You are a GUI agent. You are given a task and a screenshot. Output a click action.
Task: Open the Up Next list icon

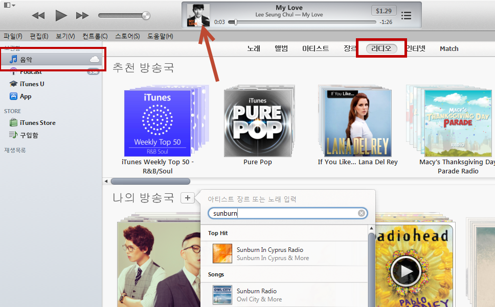coord(407,15)
